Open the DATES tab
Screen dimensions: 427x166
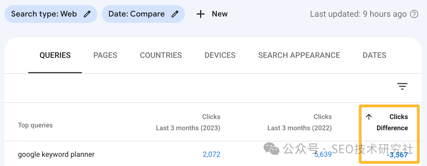[x=374, y=55]
